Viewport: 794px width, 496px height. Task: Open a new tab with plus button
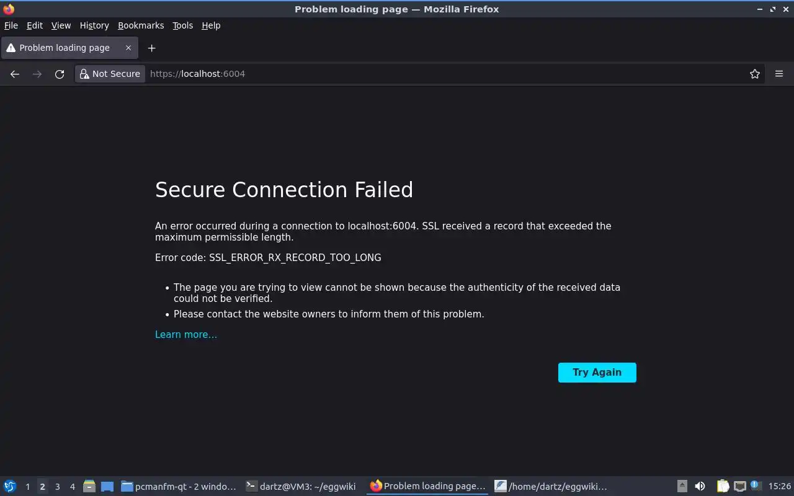tap(151, 48)
